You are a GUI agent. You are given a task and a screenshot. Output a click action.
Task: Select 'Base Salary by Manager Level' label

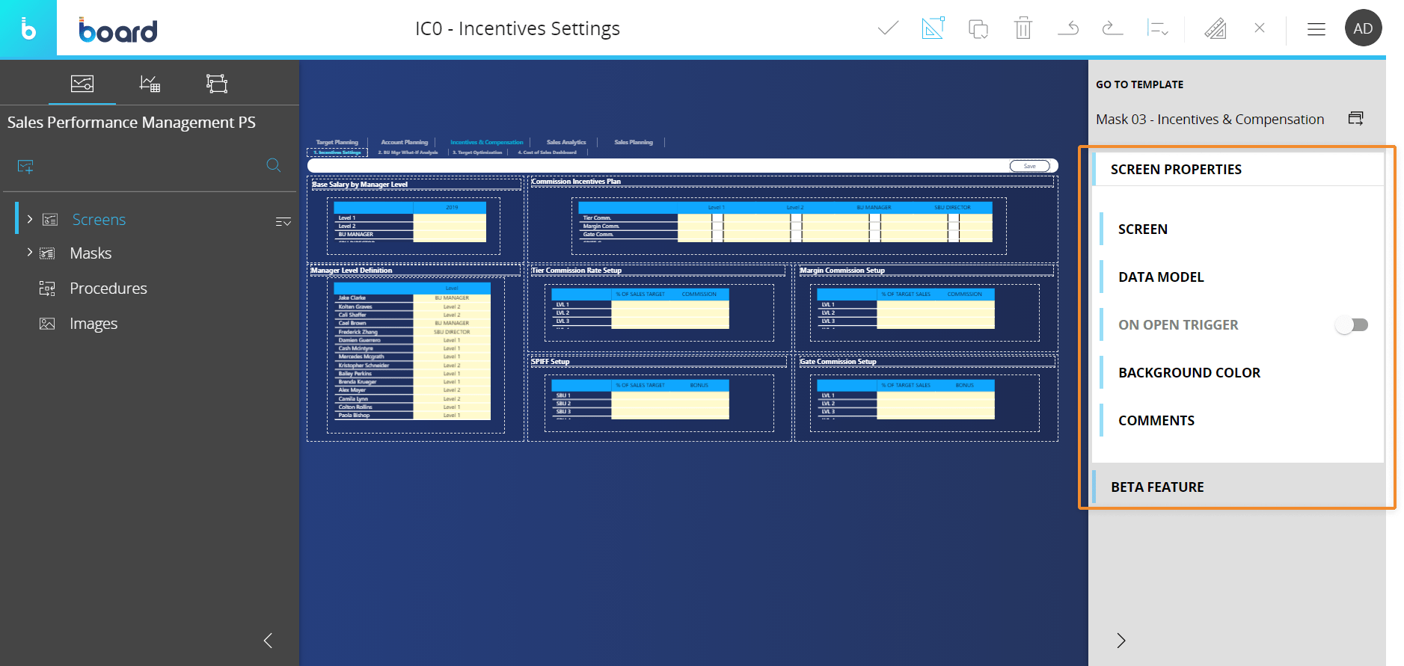(360, 185)
